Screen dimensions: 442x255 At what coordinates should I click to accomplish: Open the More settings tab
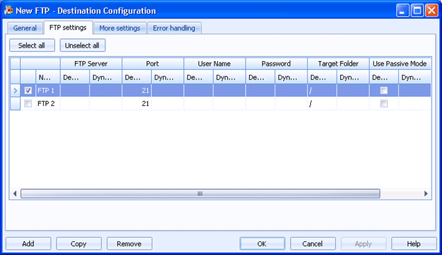(x=120, y=28)
